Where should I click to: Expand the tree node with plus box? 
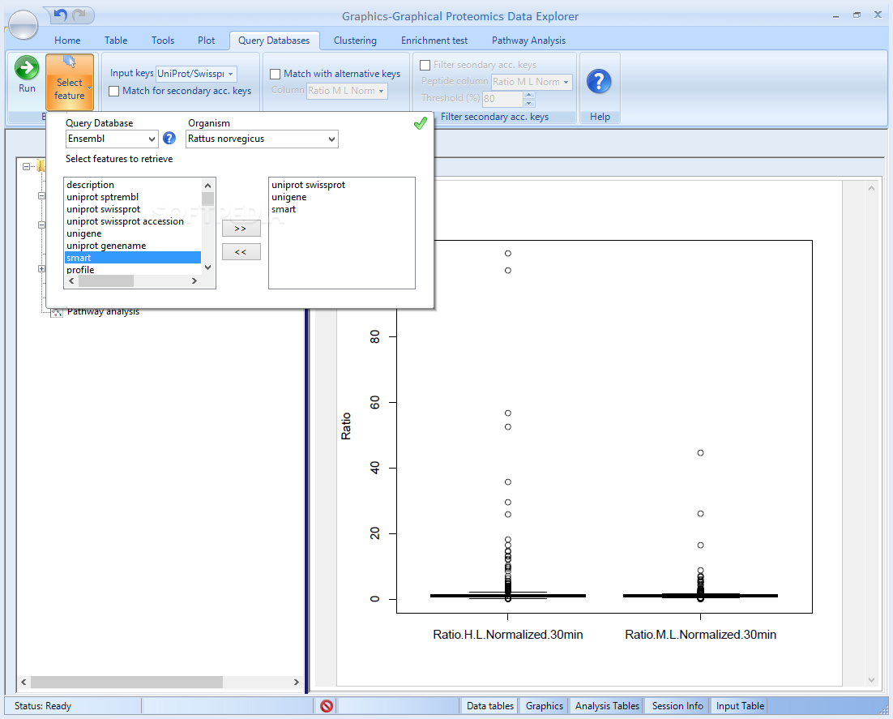[41, 268]
